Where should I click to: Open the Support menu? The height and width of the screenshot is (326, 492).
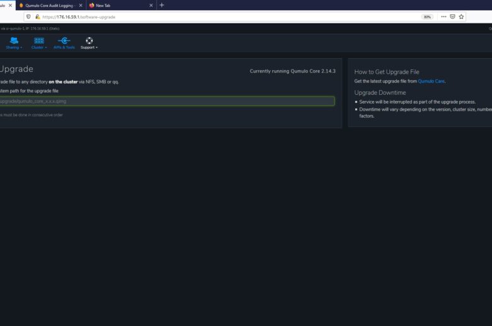tap(89, 43)
